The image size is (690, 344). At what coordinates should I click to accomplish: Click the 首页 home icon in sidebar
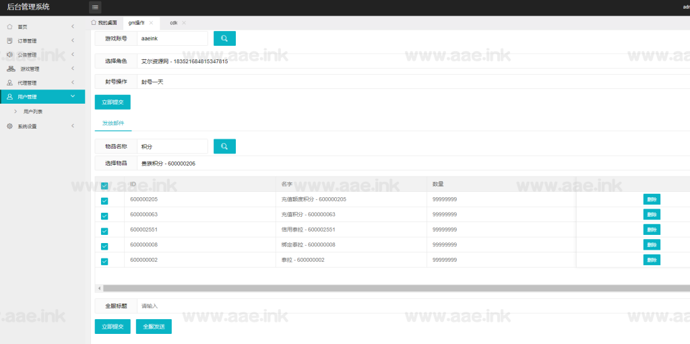coord(9,27)
